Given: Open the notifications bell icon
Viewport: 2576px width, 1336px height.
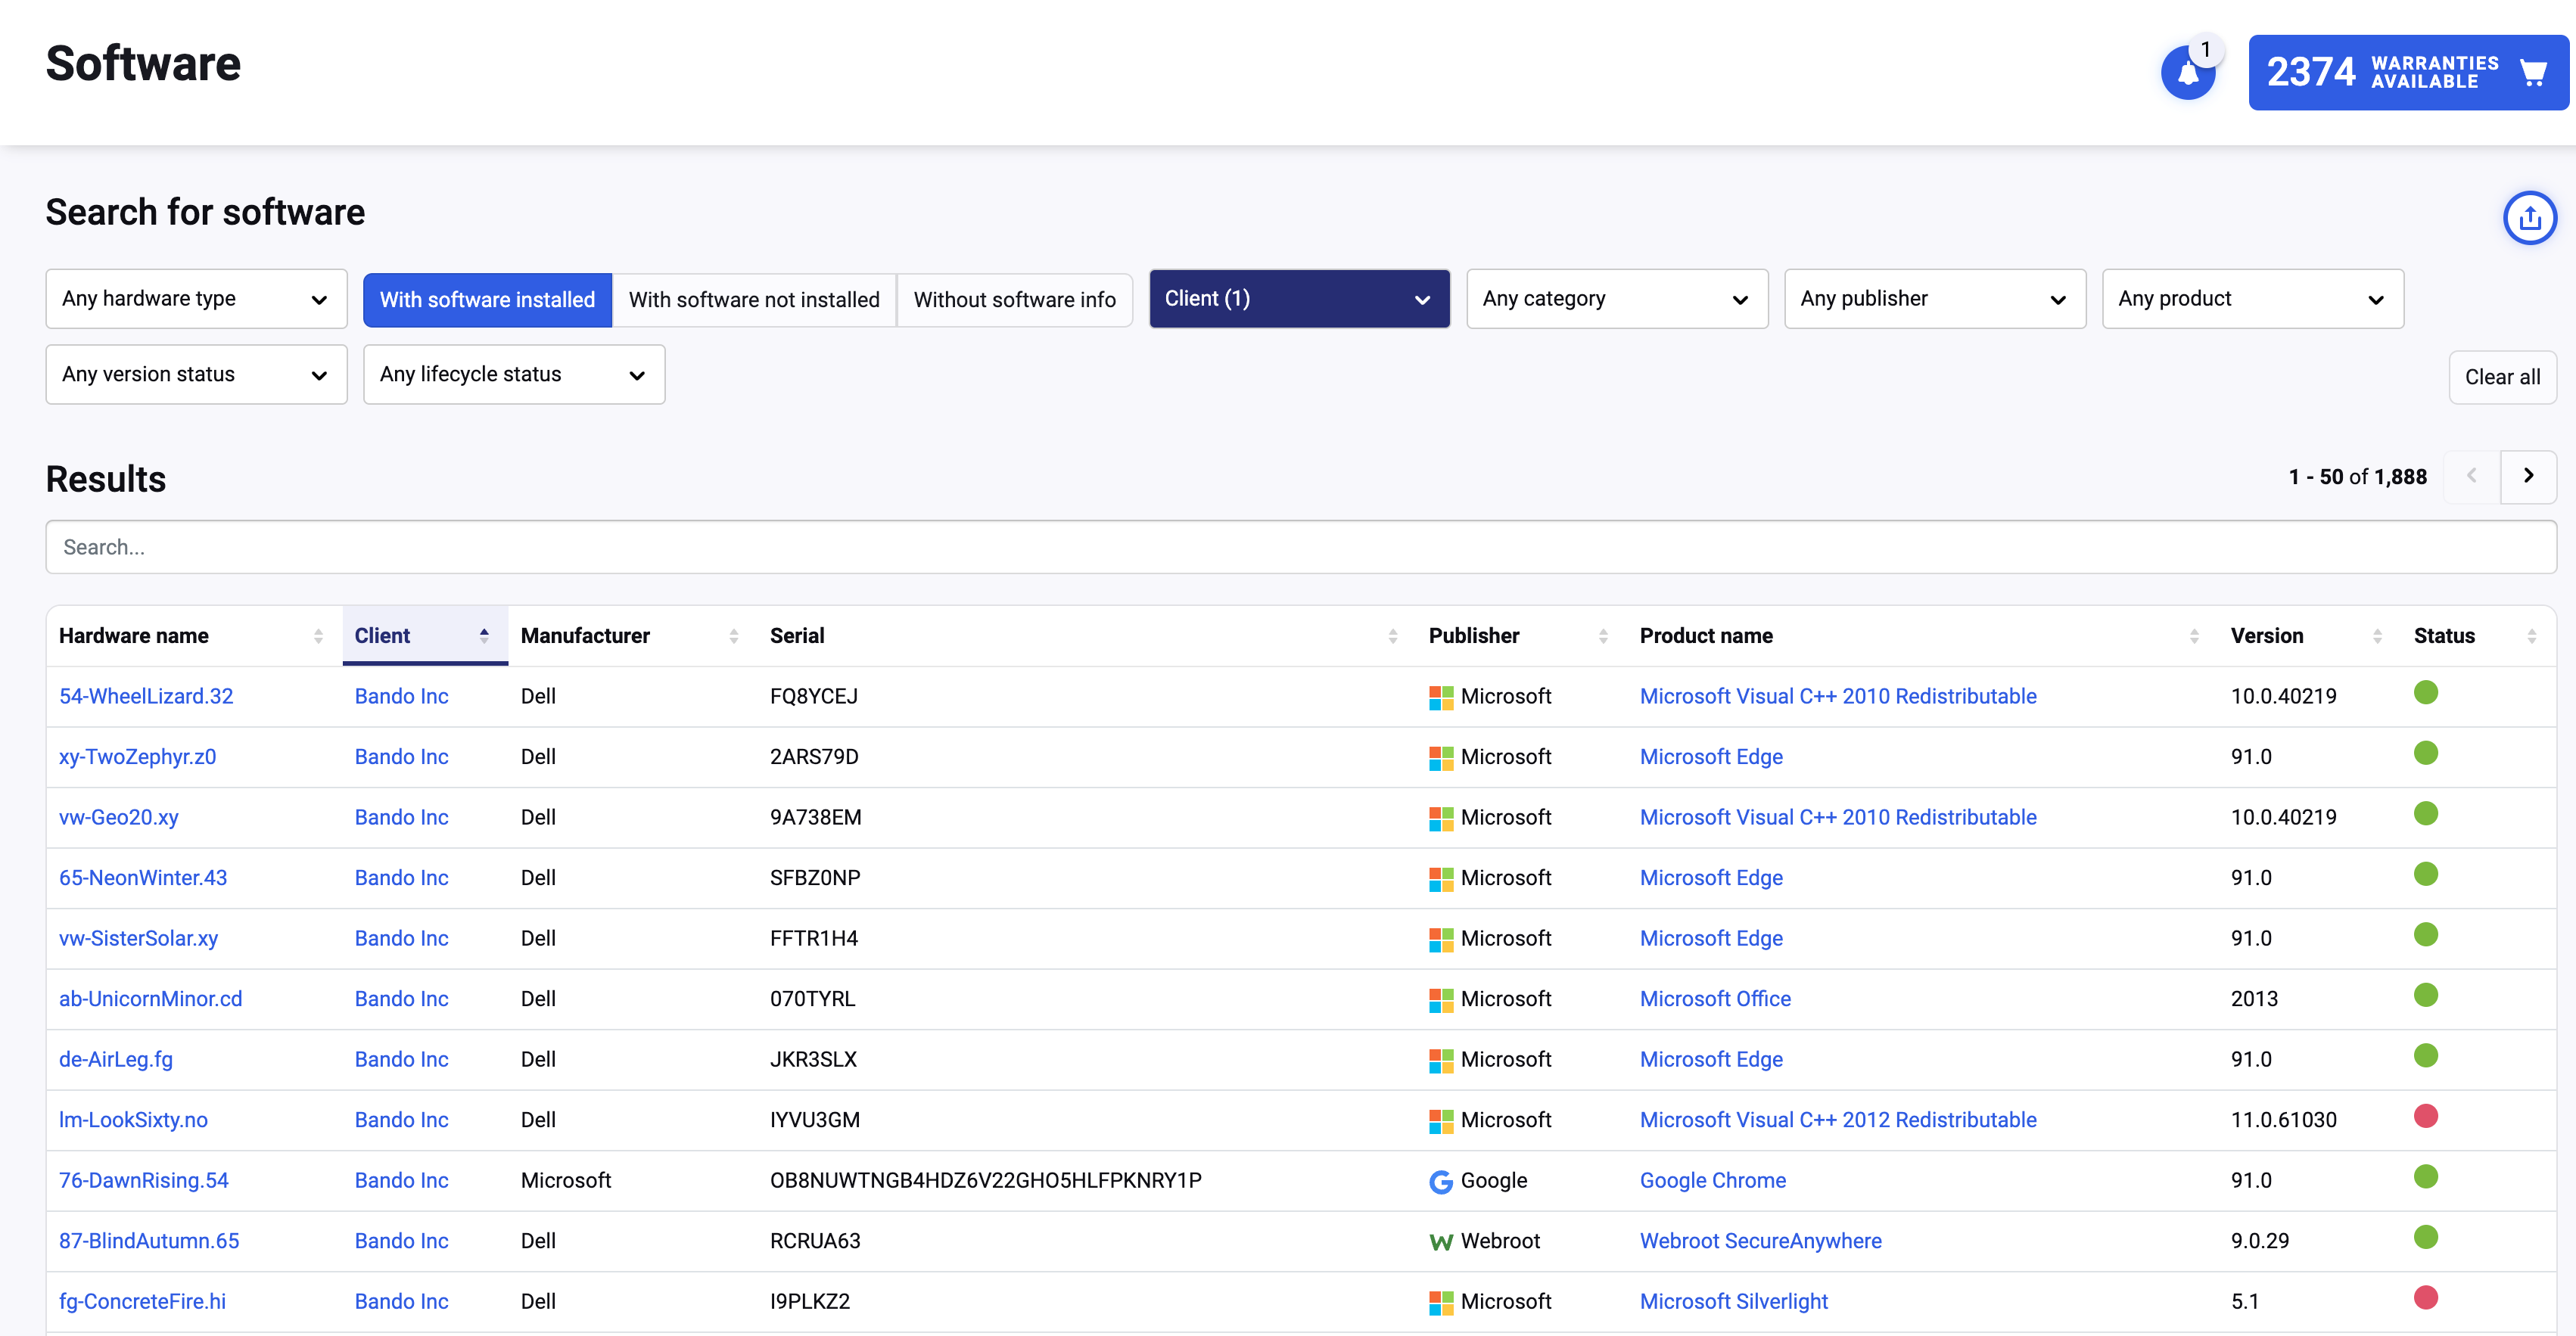Looking at the screenshot, I should (2188, 72).
